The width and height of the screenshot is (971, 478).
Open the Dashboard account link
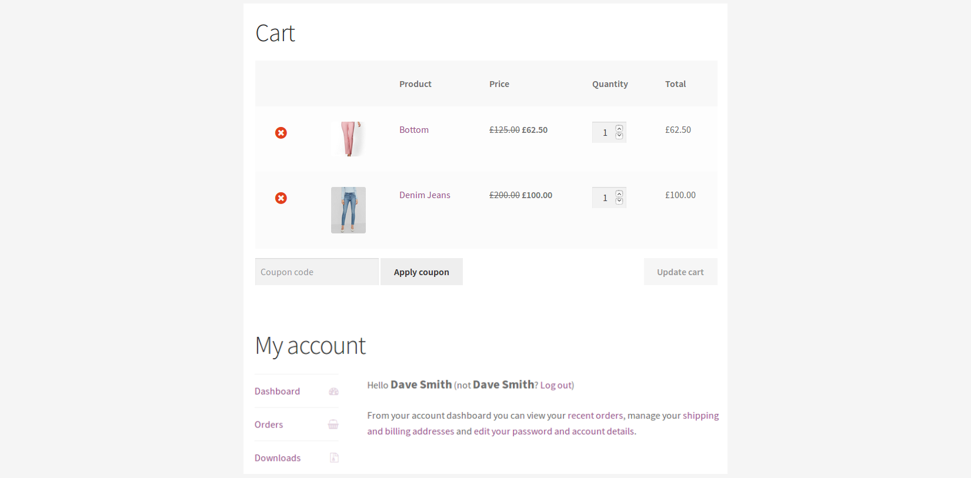click(x=277, y=392)
